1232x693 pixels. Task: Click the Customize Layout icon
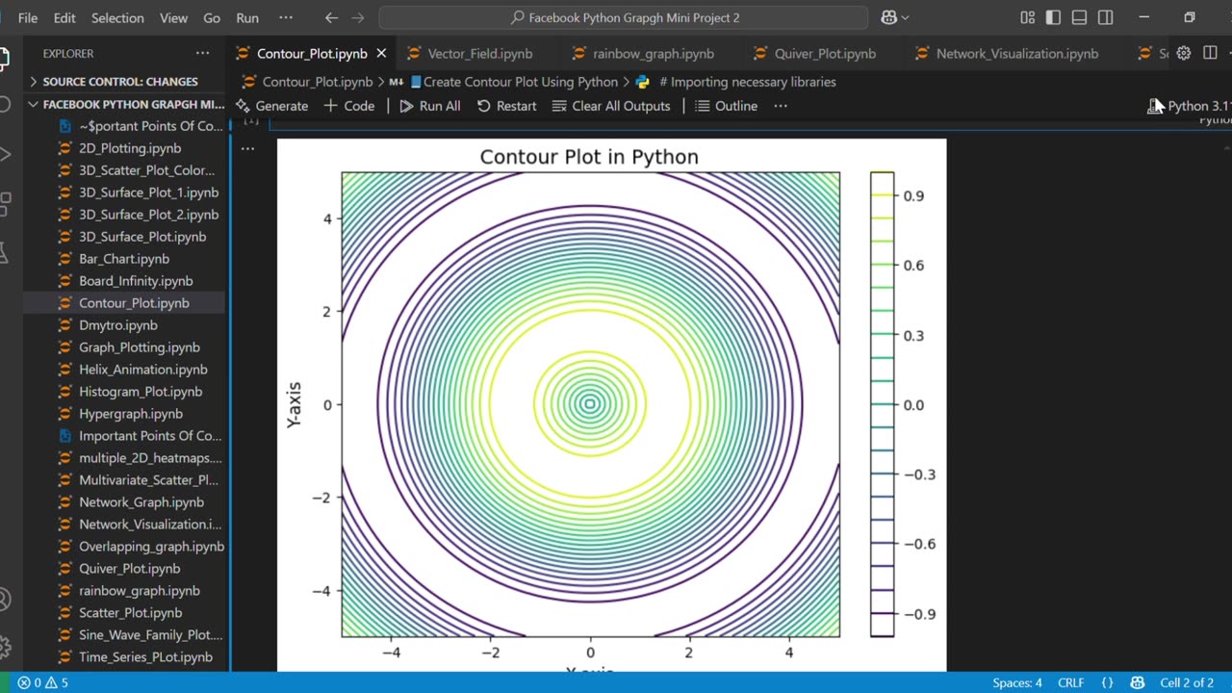pyautogui.click(x=1028, y=17)
